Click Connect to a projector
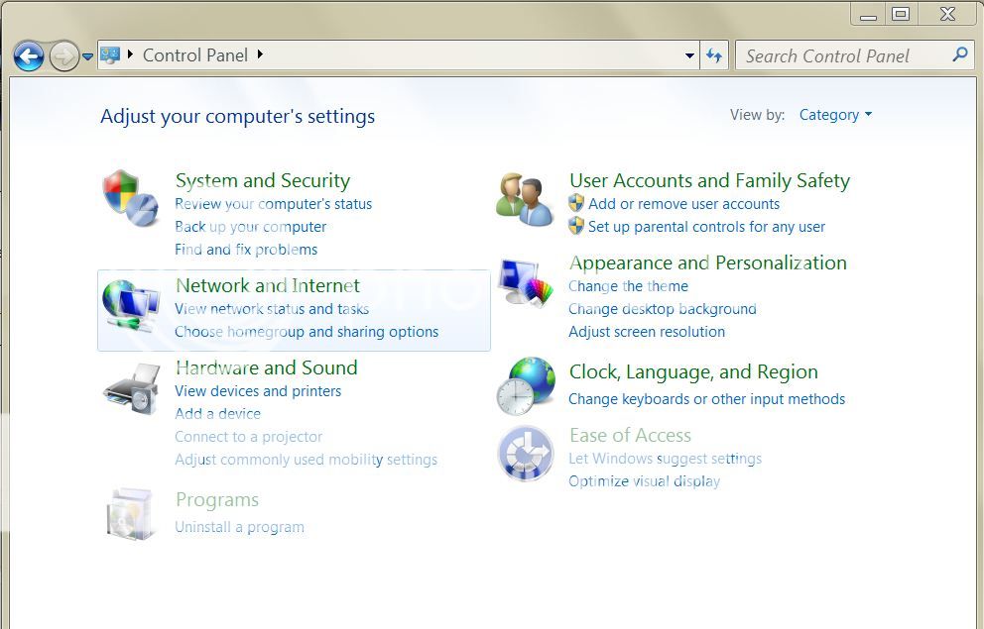This screenshot has height=629, width=984. coord(249,437)
